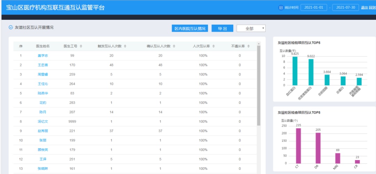The height and width of the screenshot is (174, 376).
Task: Click the 区内医院互认情况 button
Action: (x=190, y=29)
